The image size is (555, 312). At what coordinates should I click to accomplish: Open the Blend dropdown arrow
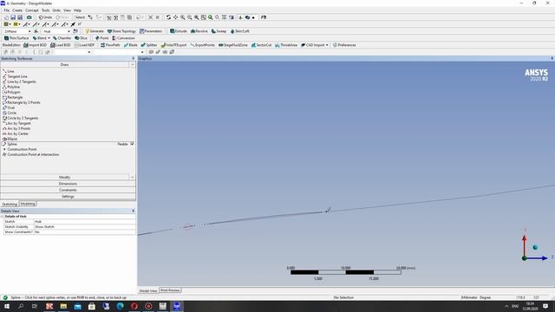49,38
